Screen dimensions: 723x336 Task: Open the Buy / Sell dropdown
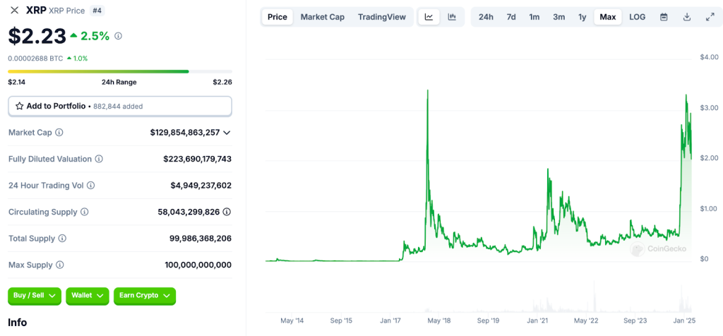(x=35, y=296)
